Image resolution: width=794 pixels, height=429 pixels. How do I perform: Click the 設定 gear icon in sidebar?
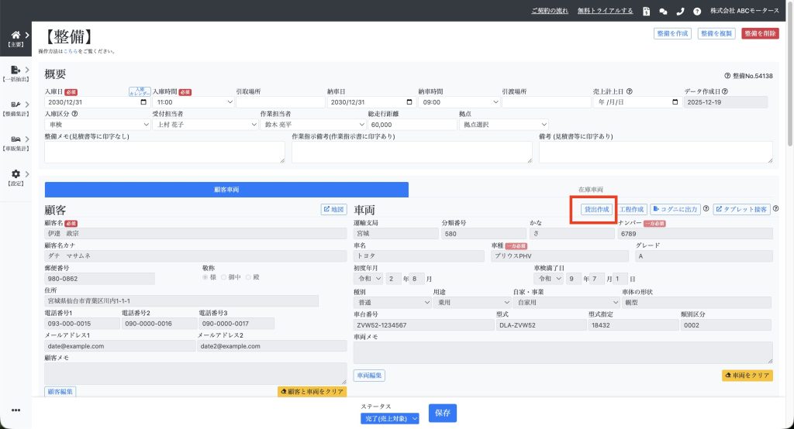coord(16,174)
